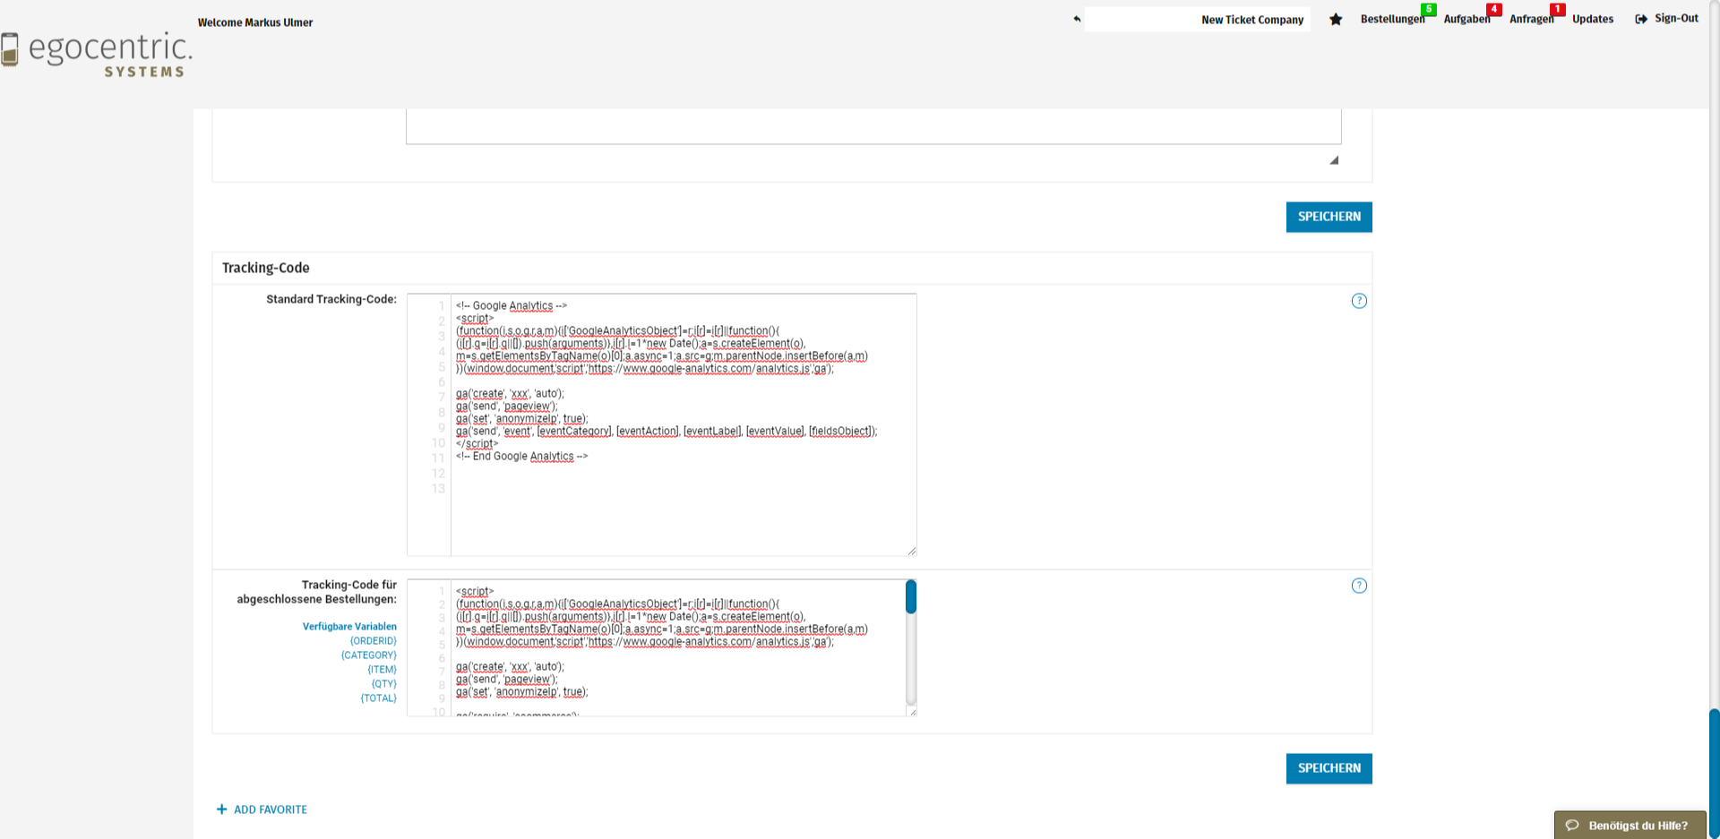Click the {CATEGORY} variable
1720x839 pixels.
coord(368,655)
